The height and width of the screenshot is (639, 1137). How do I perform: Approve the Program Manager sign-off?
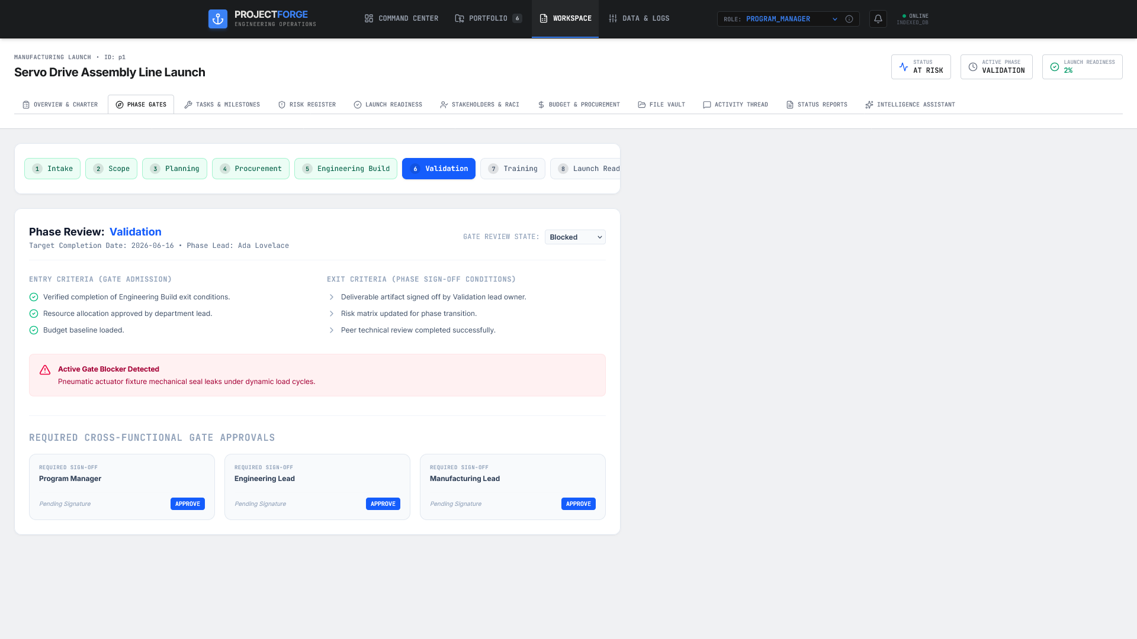(188, 504)
